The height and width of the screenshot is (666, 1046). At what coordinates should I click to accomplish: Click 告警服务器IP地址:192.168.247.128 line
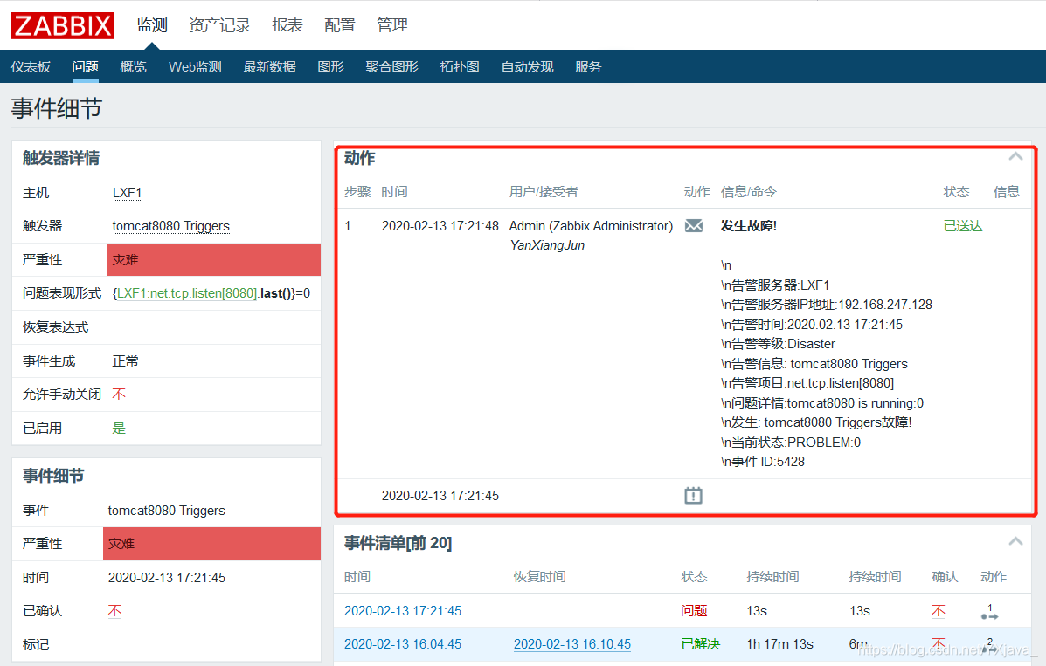(827, 305)
